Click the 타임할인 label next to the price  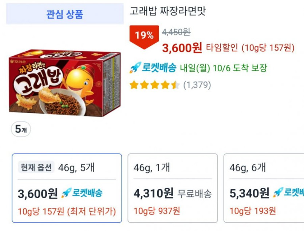[222, 48]
